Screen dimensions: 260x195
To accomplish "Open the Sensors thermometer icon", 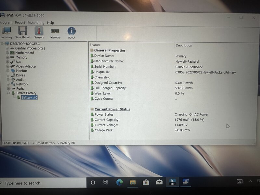I will tap(39, 33).
